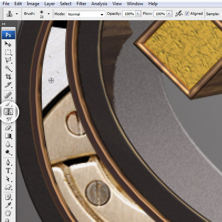This screenshot has width=222, height=222.
Task: Click the Clone Stamp icon in options bar
Action: (10, 14)
